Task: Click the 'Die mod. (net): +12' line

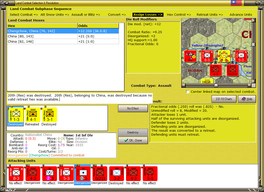Action: click(144, 24)
